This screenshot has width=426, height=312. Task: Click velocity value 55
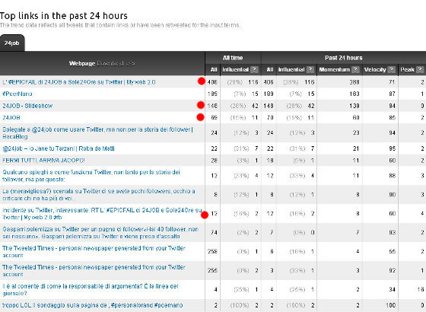click(x=392, y=252)
